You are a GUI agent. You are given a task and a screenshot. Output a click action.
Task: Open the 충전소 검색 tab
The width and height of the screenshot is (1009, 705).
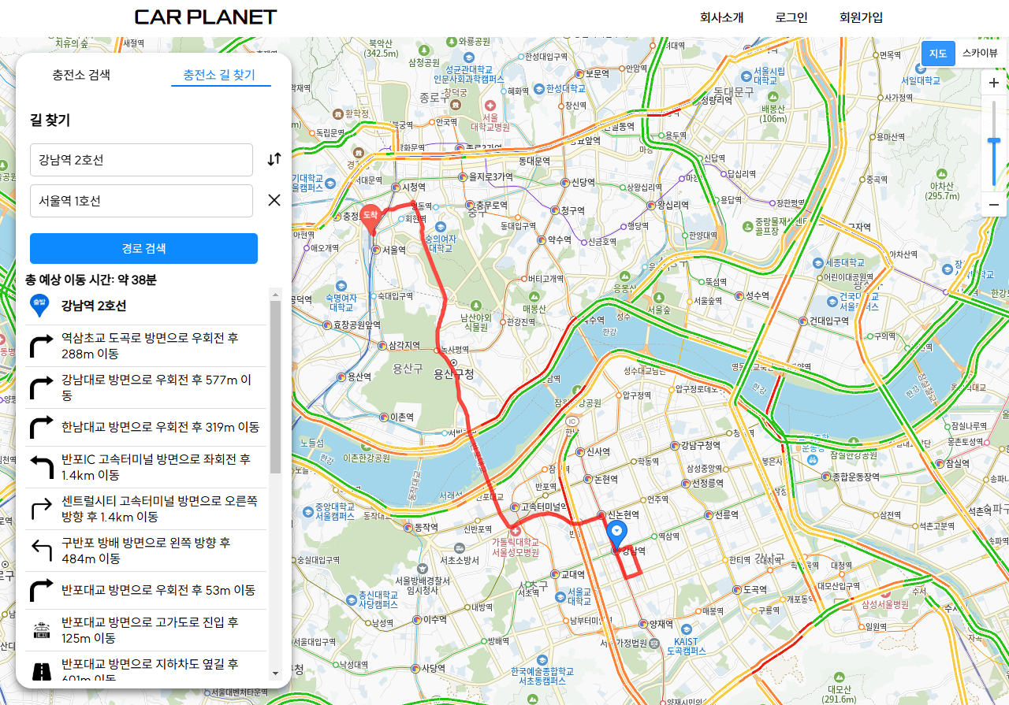click(81, 75)
